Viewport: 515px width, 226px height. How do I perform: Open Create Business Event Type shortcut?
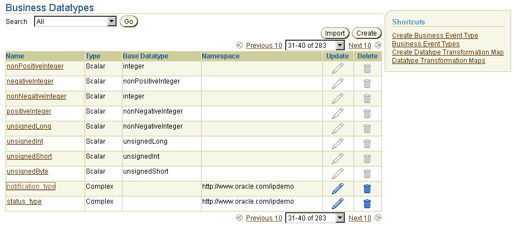tap(435, 36)
